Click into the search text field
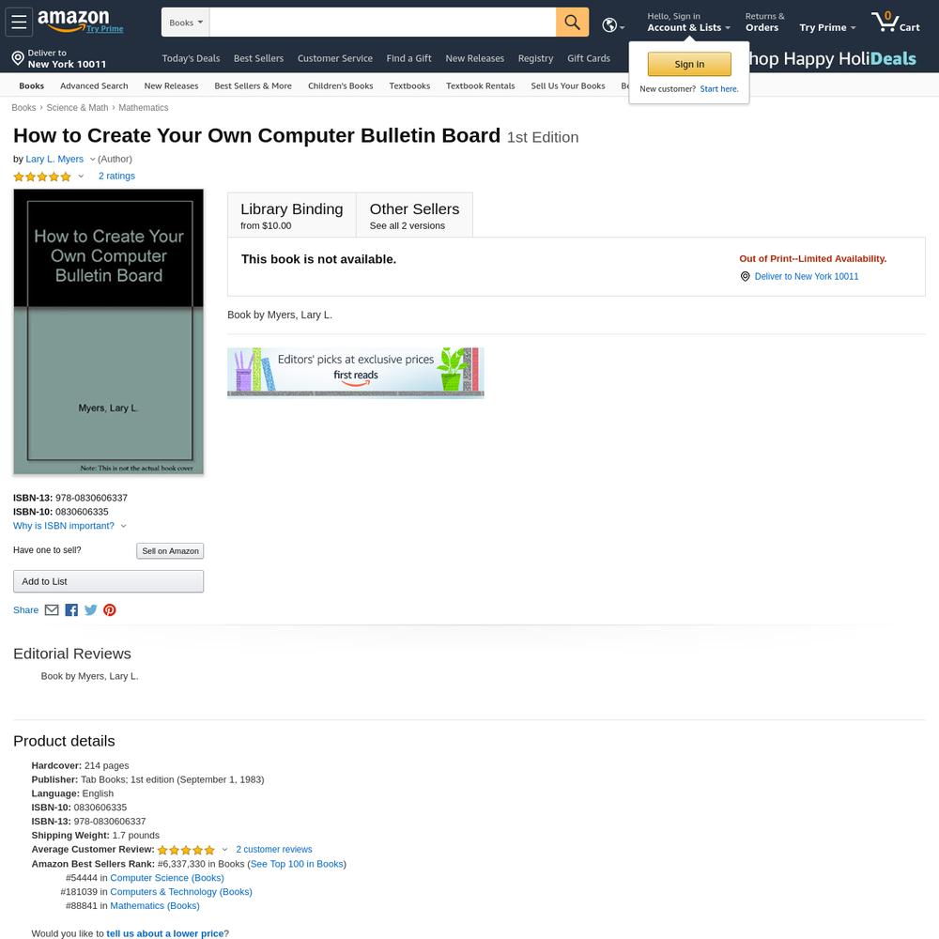This screenshot has width=939, height=939. 383,23
